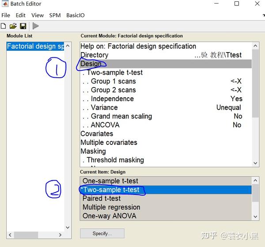265x247 pixels.
Task: Click the <-X value for Group 1 scans
Action: (x=236, y=81)
